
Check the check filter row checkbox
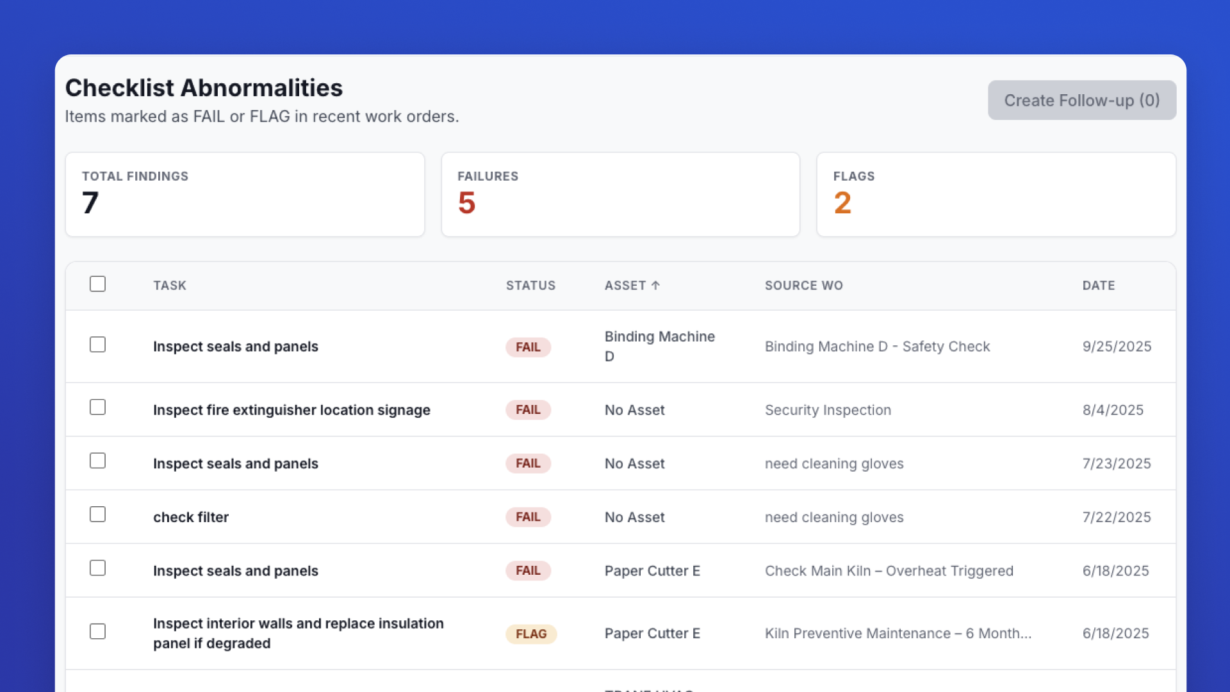[x=97, y=514]
